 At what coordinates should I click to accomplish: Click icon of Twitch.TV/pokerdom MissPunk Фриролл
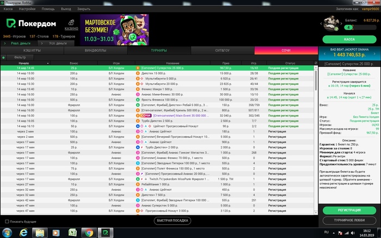coord(138,179)
